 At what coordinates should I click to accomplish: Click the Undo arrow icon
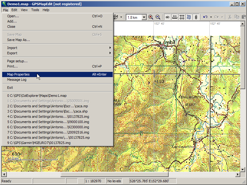pyautogui.click(x=205, y=17)
